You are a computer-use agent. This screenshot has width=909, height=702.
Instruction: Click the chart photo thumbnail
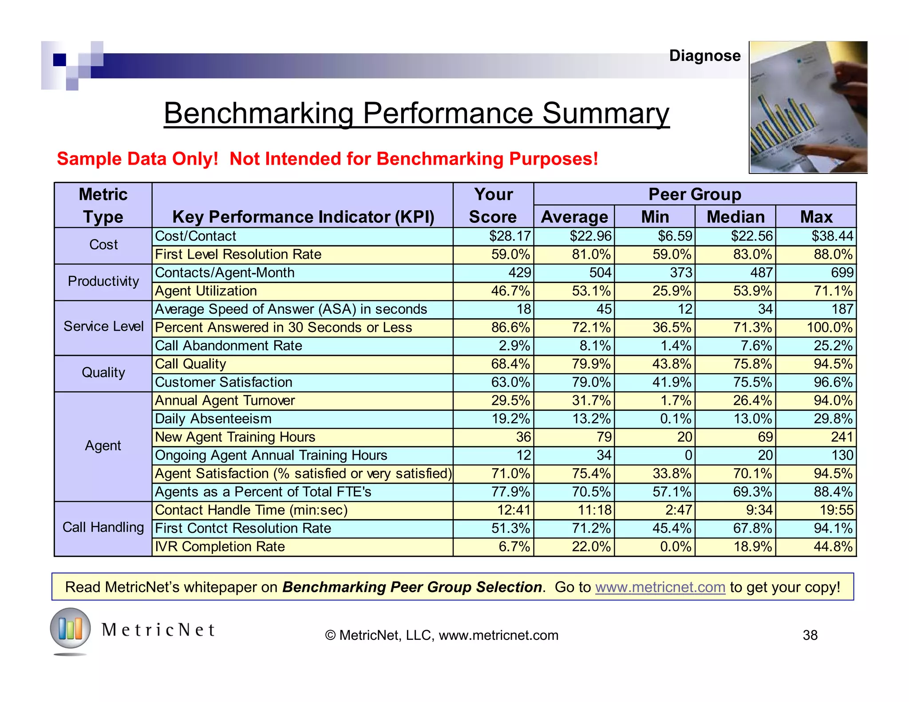point(808,107)
